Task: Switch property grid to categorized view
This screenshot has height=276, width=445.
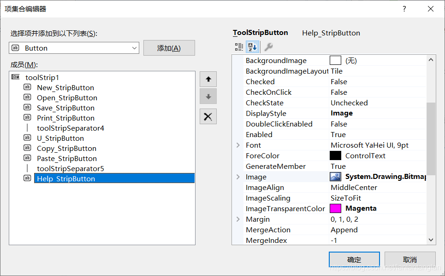Action: pyautogui.click(x=239, y=47)
